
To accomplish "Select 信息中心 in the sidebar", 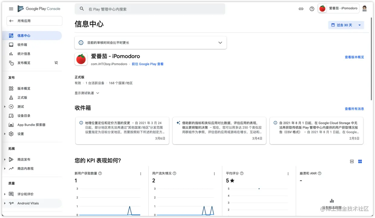I will [x=32, y=36].
